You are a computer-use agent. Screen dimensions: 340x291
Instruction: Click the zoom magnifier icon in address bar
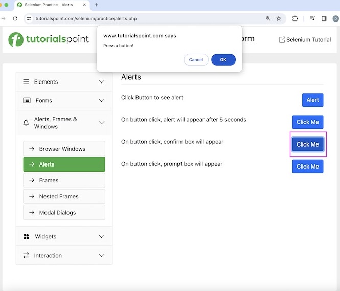[x=268, y=18]
